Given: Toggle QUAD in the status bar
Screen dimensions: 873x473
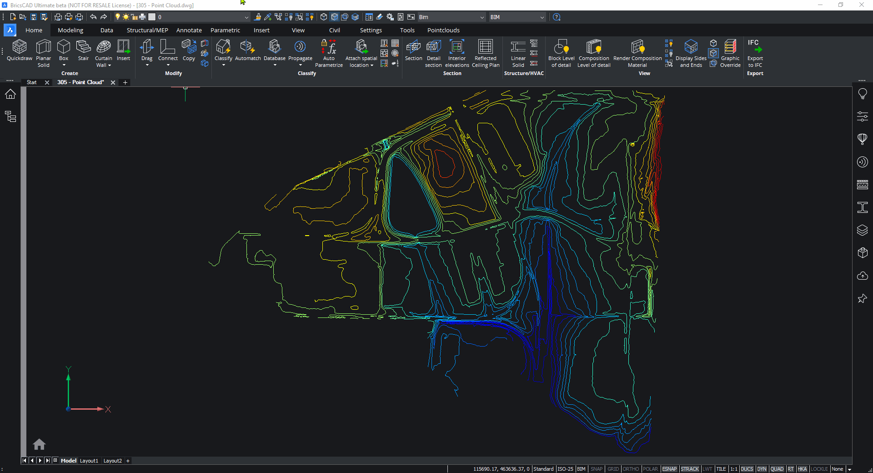Looking at the screenshot, I should [777, 469].
